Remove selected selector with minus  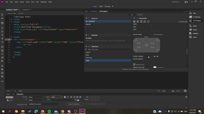click(x=89, y=47)
